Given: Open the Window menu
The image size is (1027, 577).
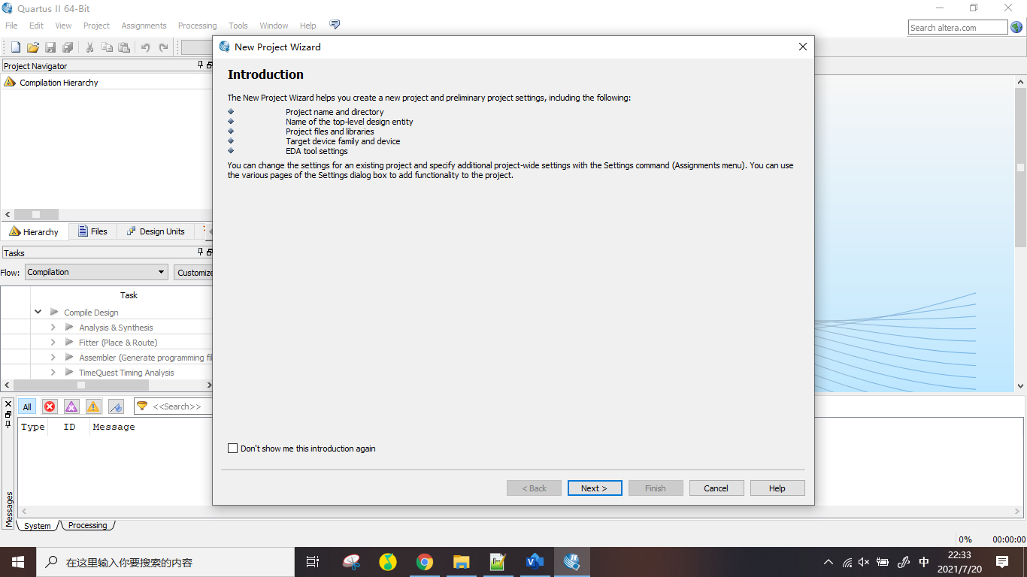Looking at the screenshot, I should click(274, 26).
